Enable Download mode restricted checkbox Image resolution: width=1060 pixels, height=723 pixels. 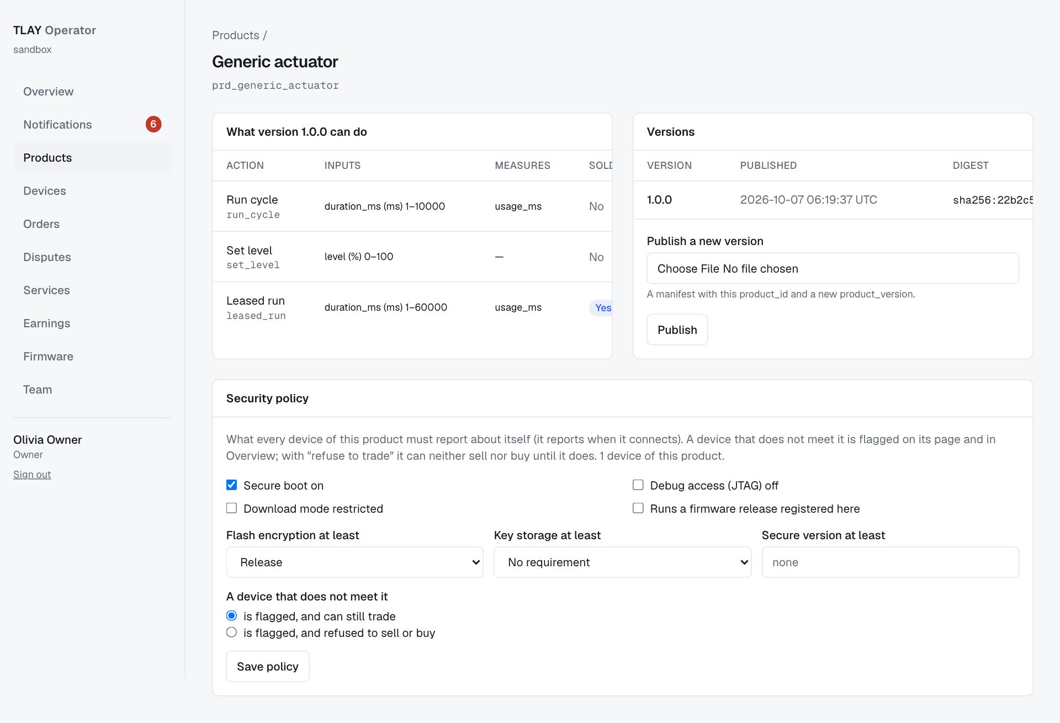pos(232,508)
